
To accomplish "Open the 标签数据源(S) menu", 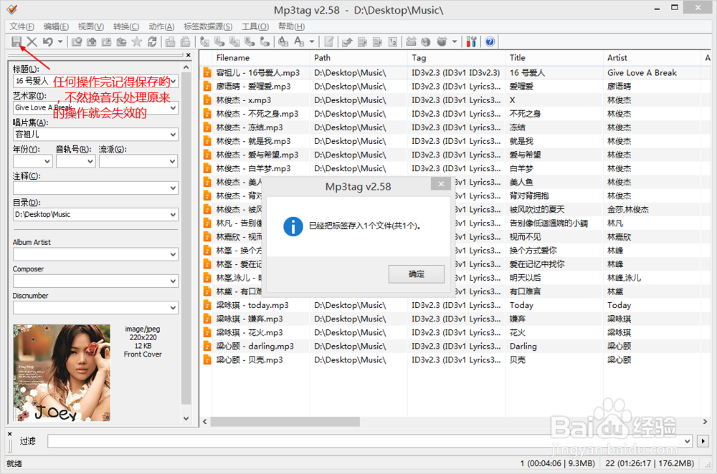I will [x=208, y=26].
